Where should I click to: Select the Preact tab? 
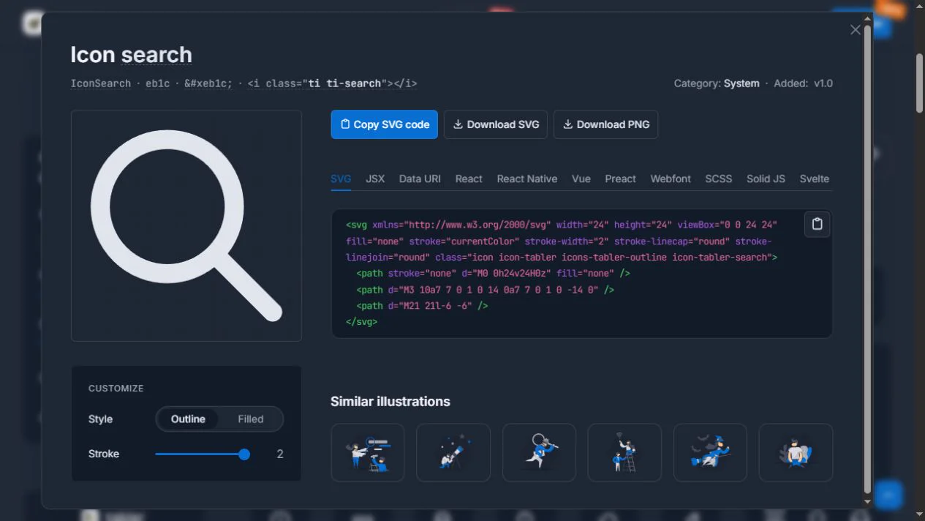tap(620, 179)
